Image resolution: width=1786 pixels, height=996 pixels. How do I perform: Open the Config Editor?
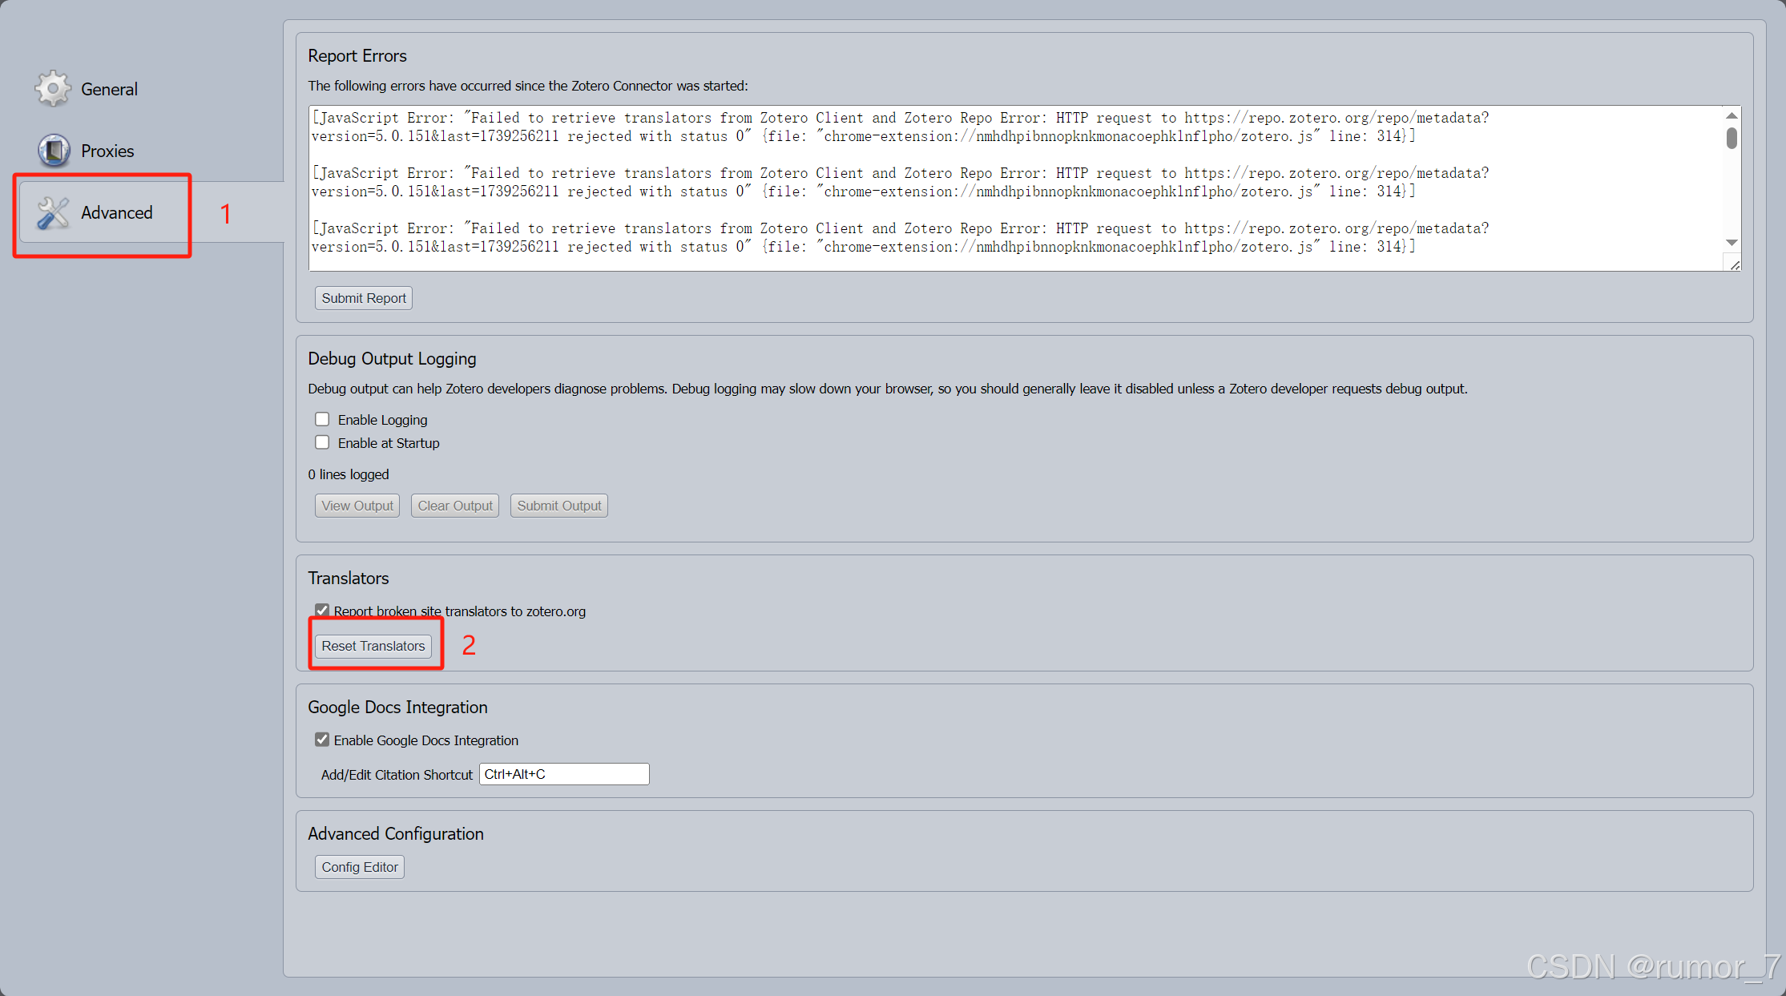click(x=360, y=867)
